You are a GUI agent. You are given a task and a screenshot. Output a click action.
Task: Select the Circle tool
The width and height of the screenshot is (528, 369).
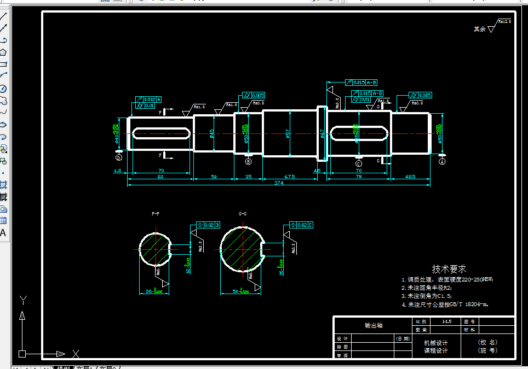click(3, 89)
